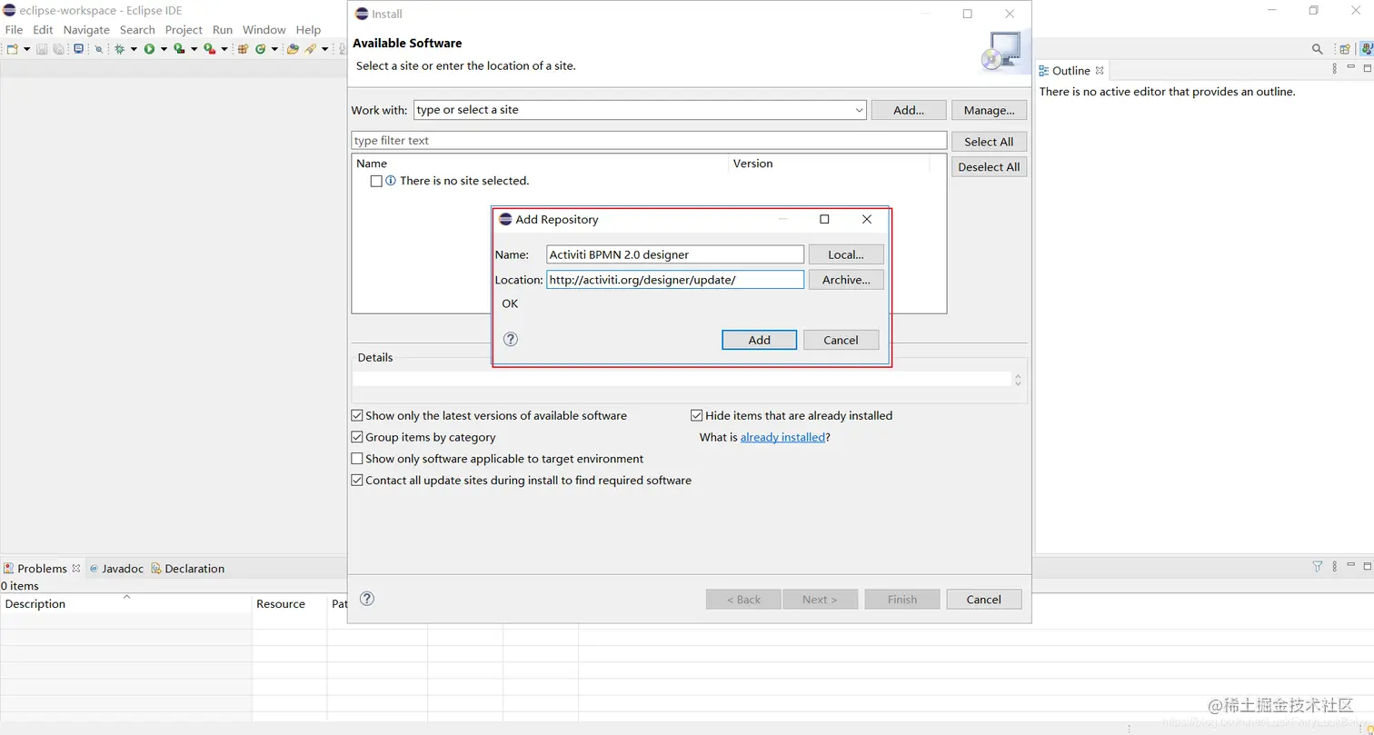The width and height of the screenshot is (1374, 735).
Task: Select the Java perspective icon
Action: [x=1367, y=49]
